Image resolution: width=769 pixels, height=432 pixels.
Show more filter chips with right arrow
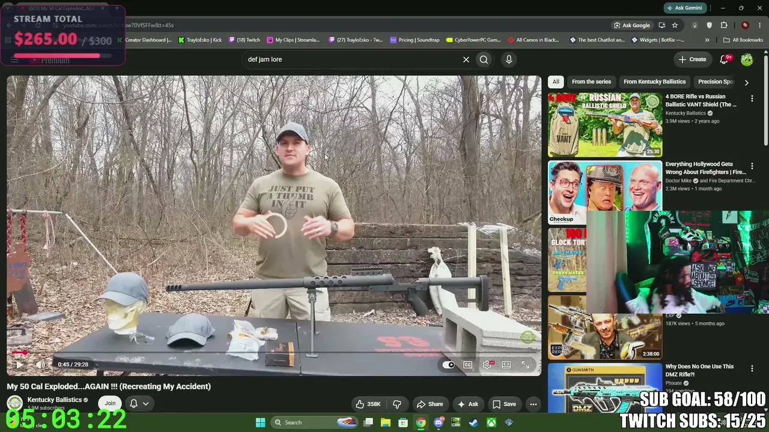[746, 82]
